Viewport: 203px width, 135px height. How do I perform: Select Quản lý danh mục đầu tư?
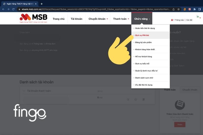click(150, 71)
